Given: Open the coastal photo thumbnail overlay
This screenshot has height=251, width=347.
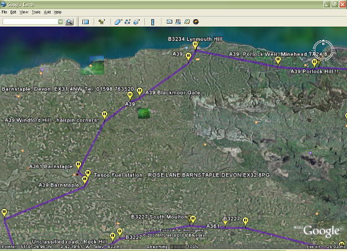Looking at the screenshot, I should coord(92,65).
